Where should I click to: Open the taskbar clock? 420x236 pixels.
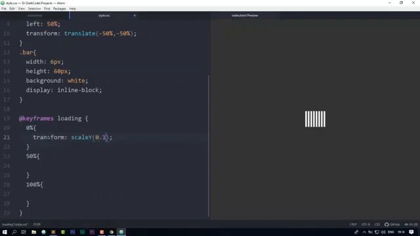point(401,232)
